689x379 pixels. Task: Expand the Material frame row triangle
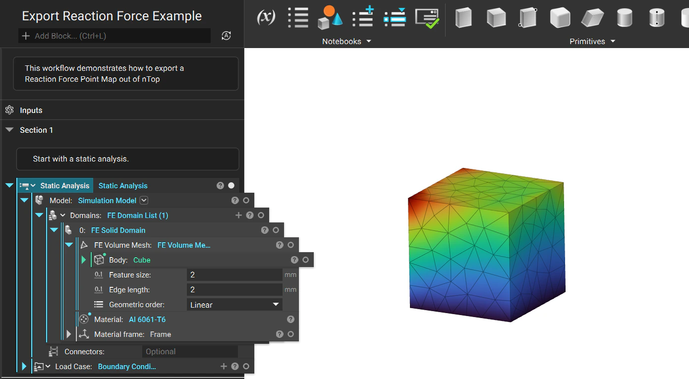click(69, 334)
